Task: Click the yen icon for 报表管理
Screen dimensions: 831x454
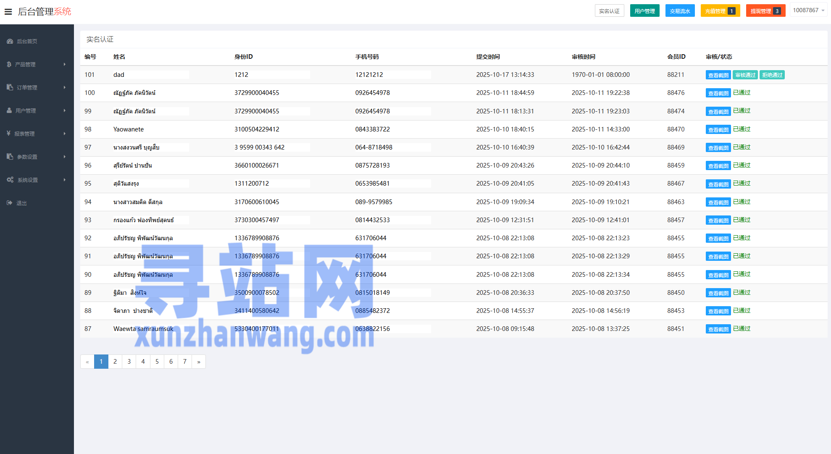Action: (8, 134)
